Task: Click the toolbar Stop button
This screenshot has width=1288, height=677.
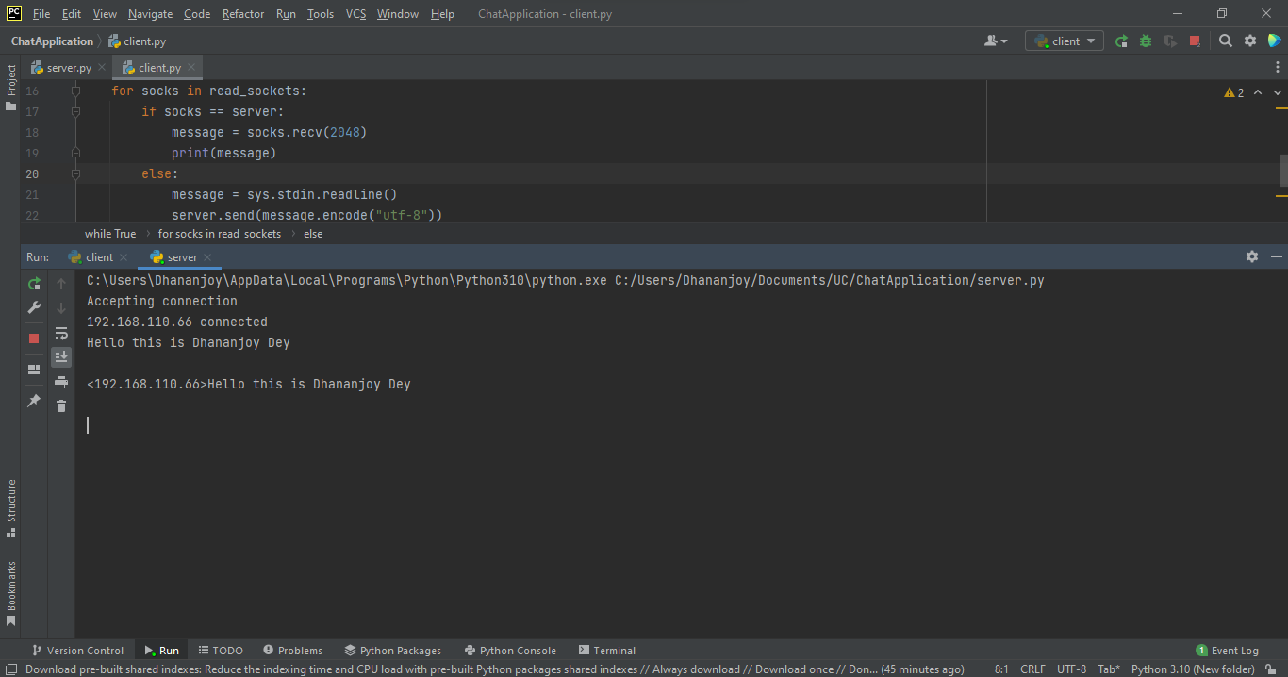Action: coord(1195,41)
